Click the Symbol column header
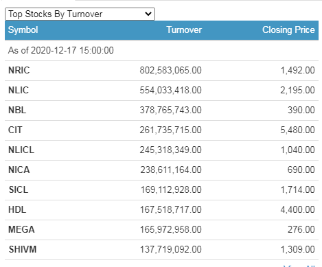Viewport: 322px width, 267px height. click(23, 30)
